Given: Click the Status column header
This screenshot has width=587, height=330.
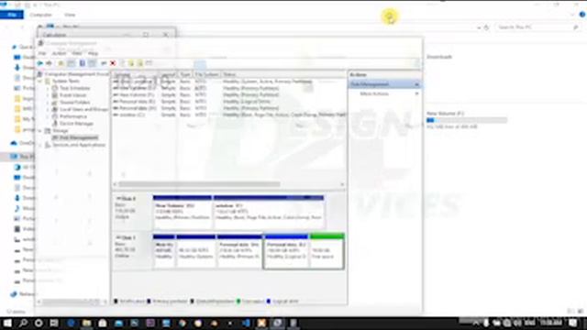Looking at the screenshot, I should (x=282, y=74).
